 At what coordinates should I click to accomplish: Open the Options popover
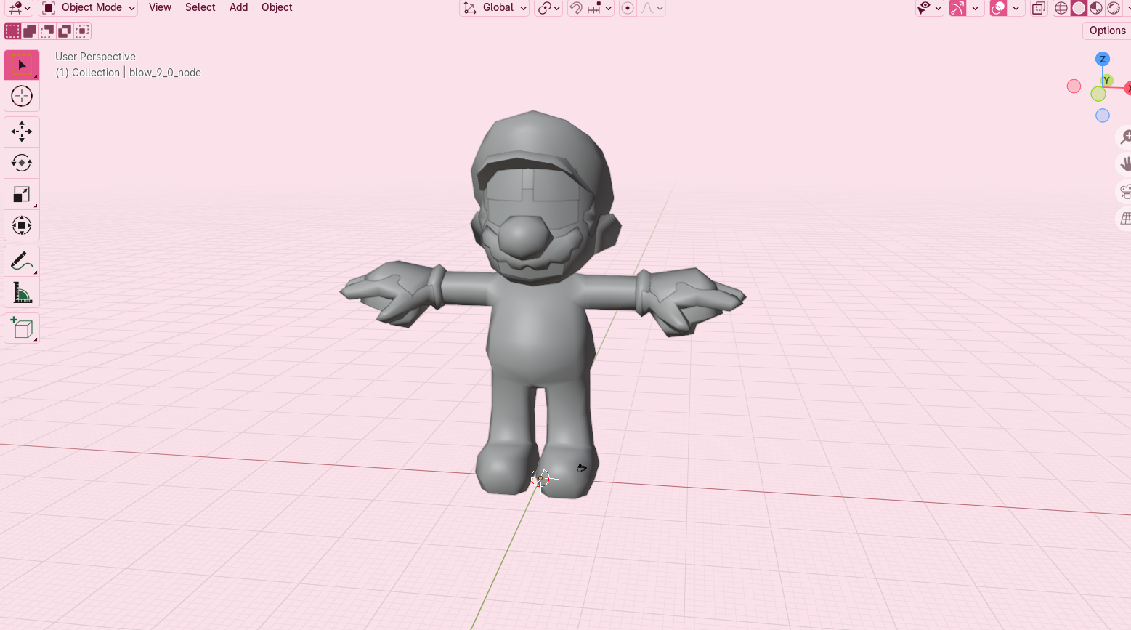coord(1106,31)
